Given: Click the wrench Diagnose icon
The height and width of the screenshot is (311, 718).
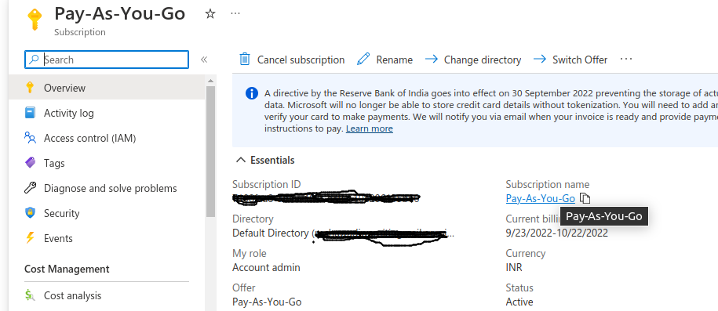Looking at the screenshot, I should 31,187.
